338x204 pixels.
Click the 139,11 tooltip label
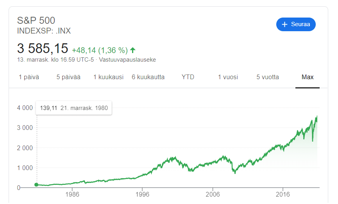(x=48, y=108)
